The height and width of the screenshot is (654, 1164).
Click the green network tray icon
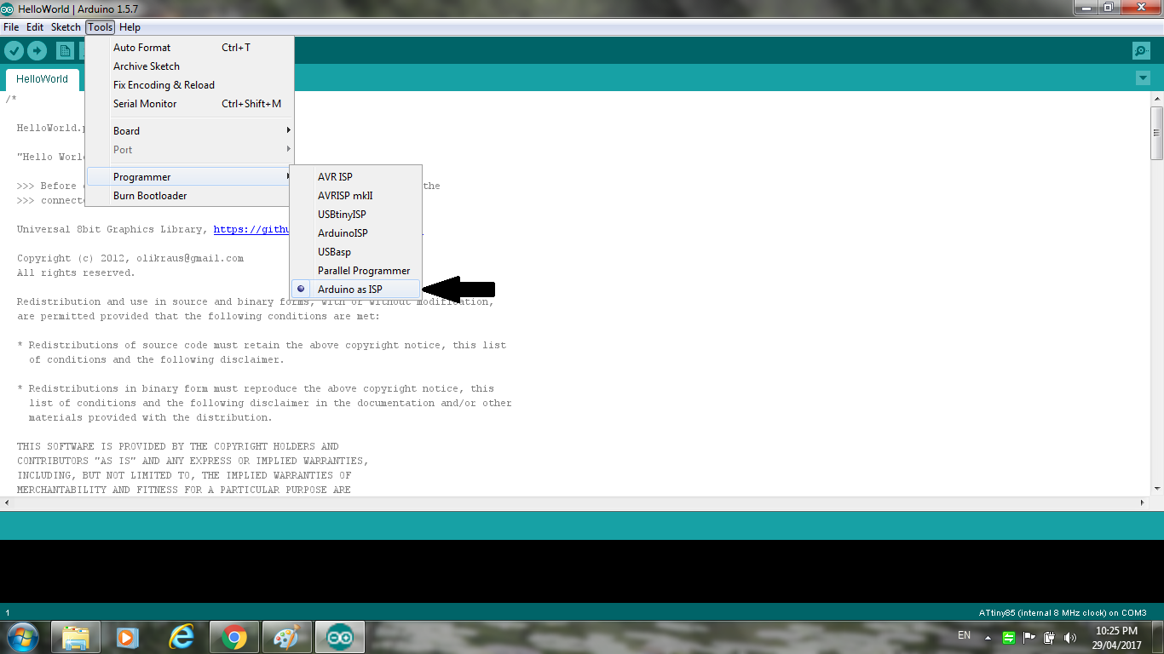coord(1009,638)
